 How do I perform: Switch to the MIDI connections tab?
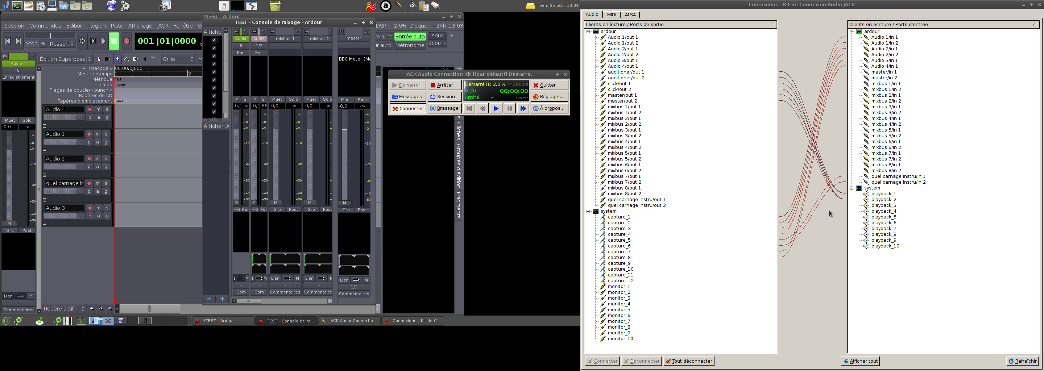click(x=612, y=14)
